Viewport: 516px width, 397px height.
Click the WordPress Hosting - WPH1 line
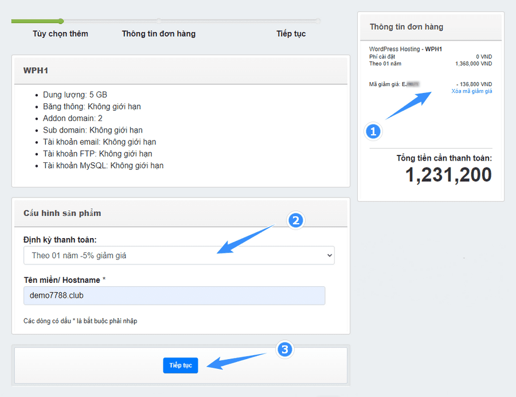405,49
